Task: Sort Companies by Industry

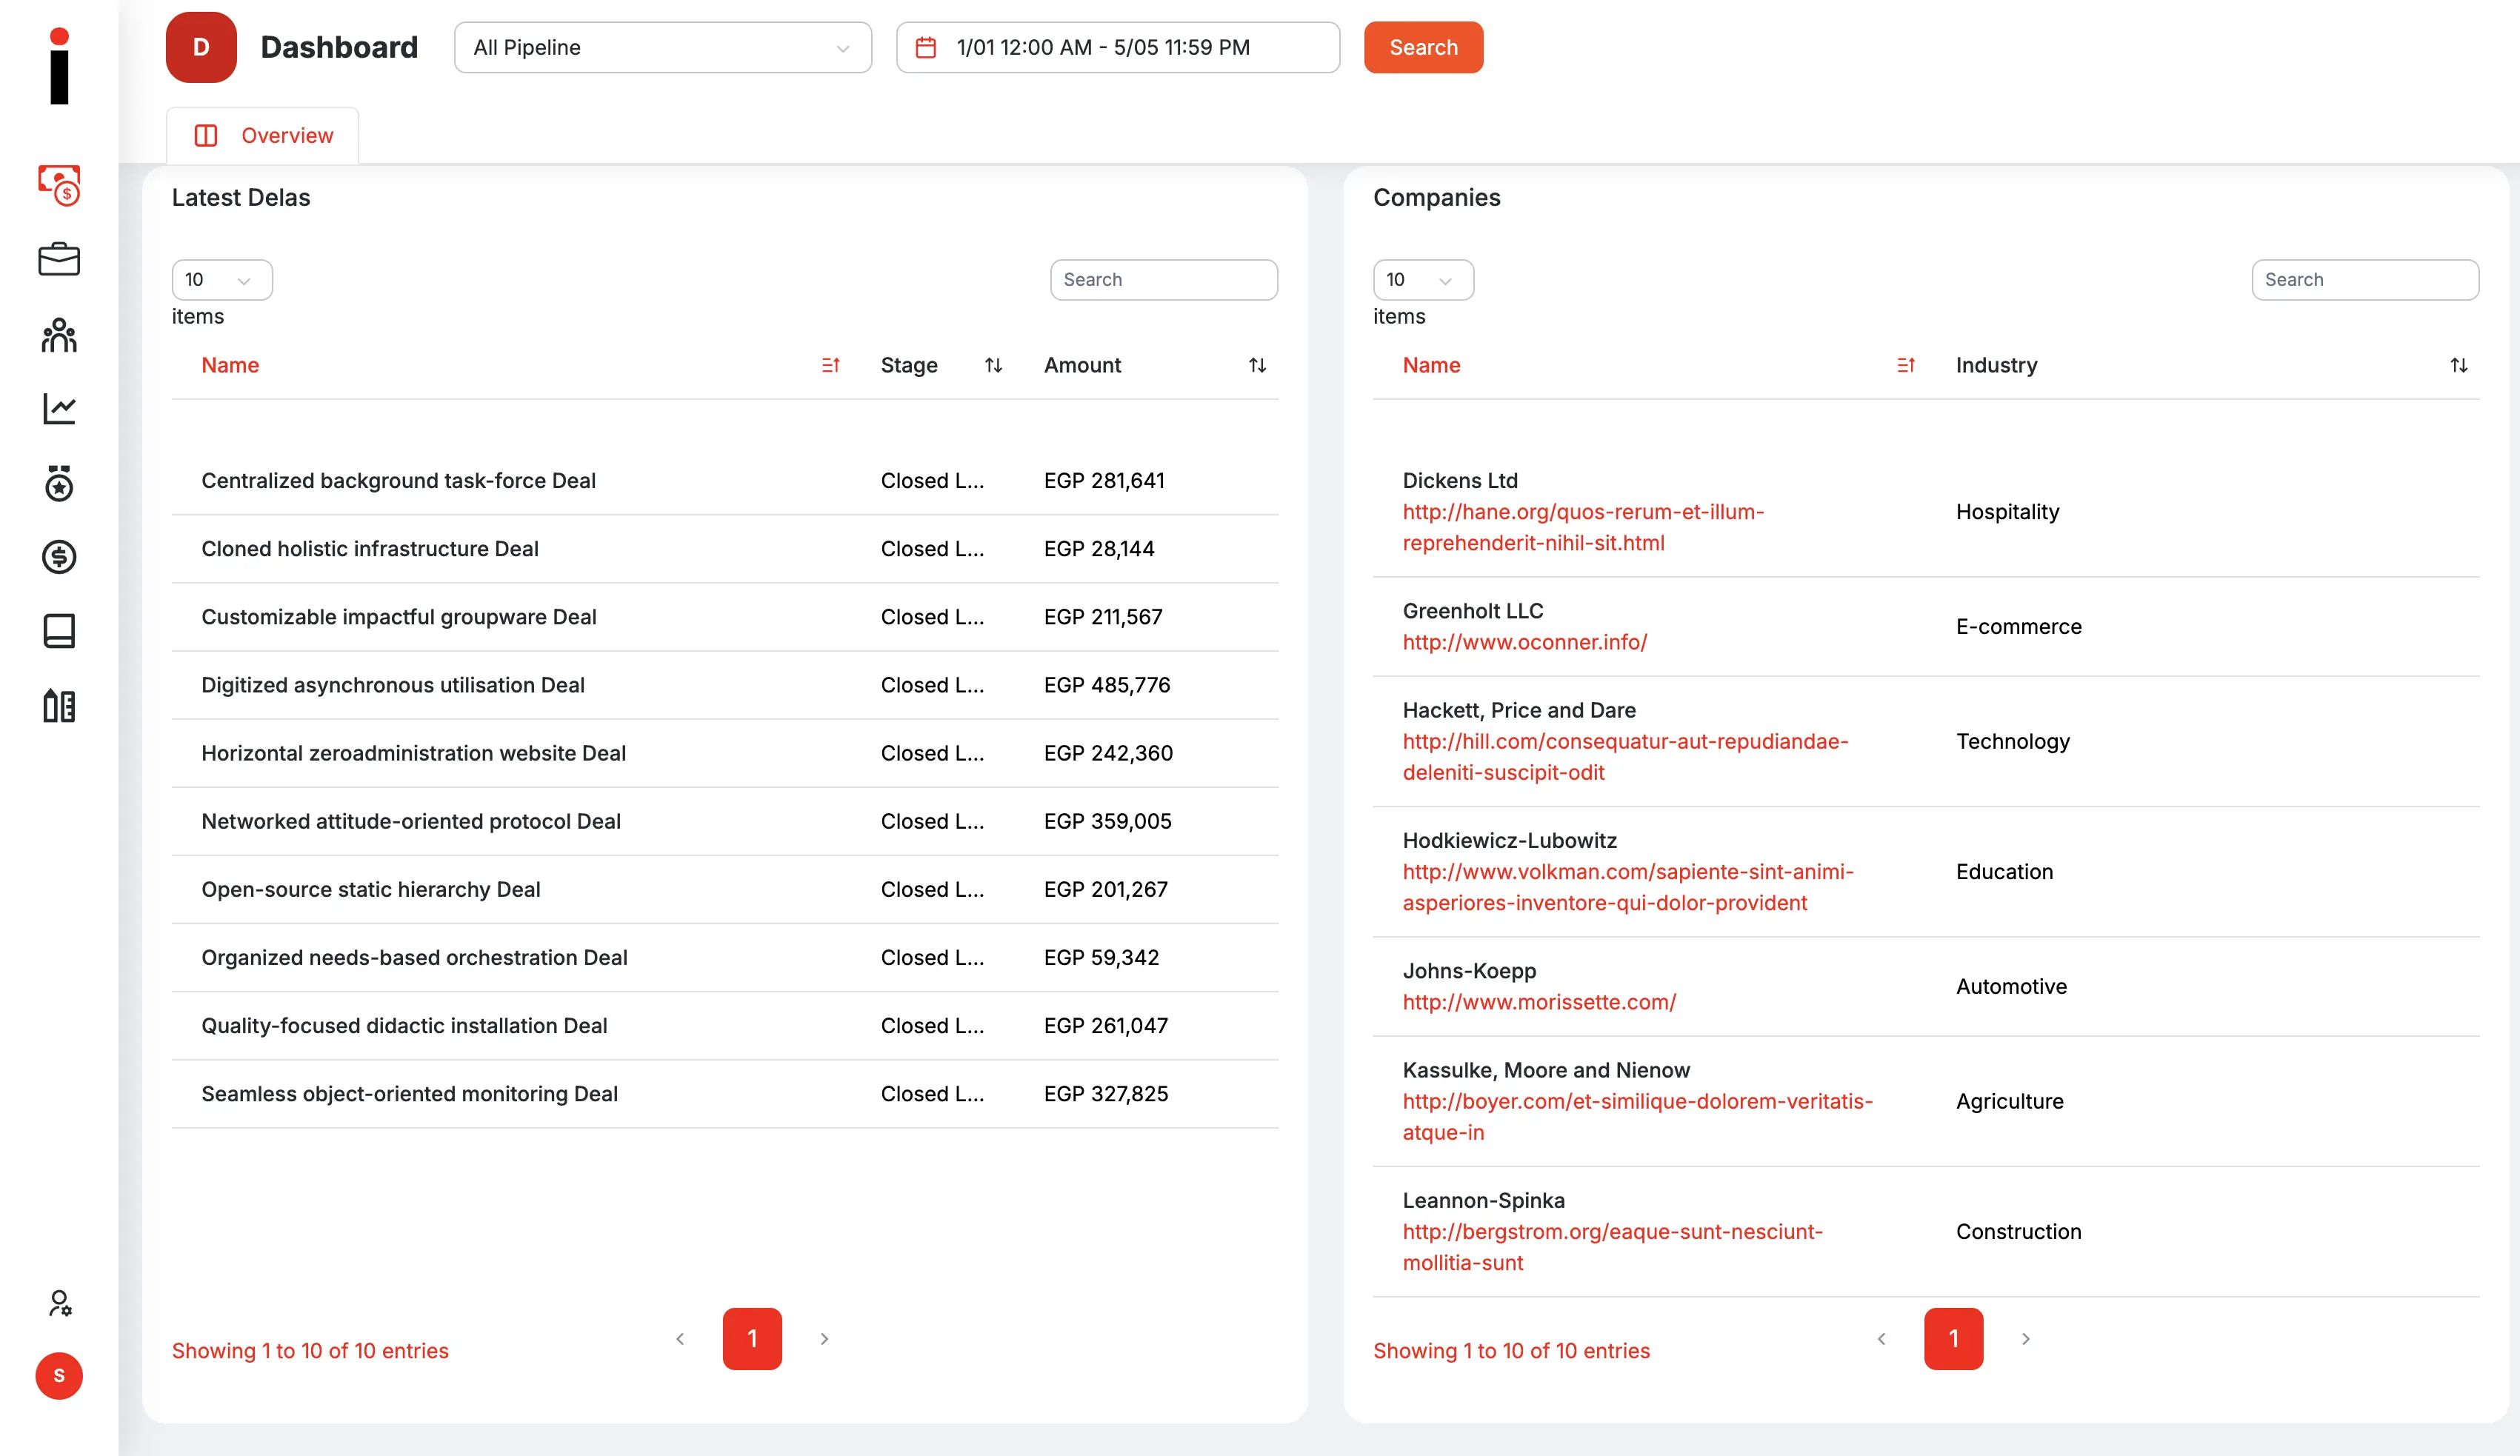Action: [2459, 365]
